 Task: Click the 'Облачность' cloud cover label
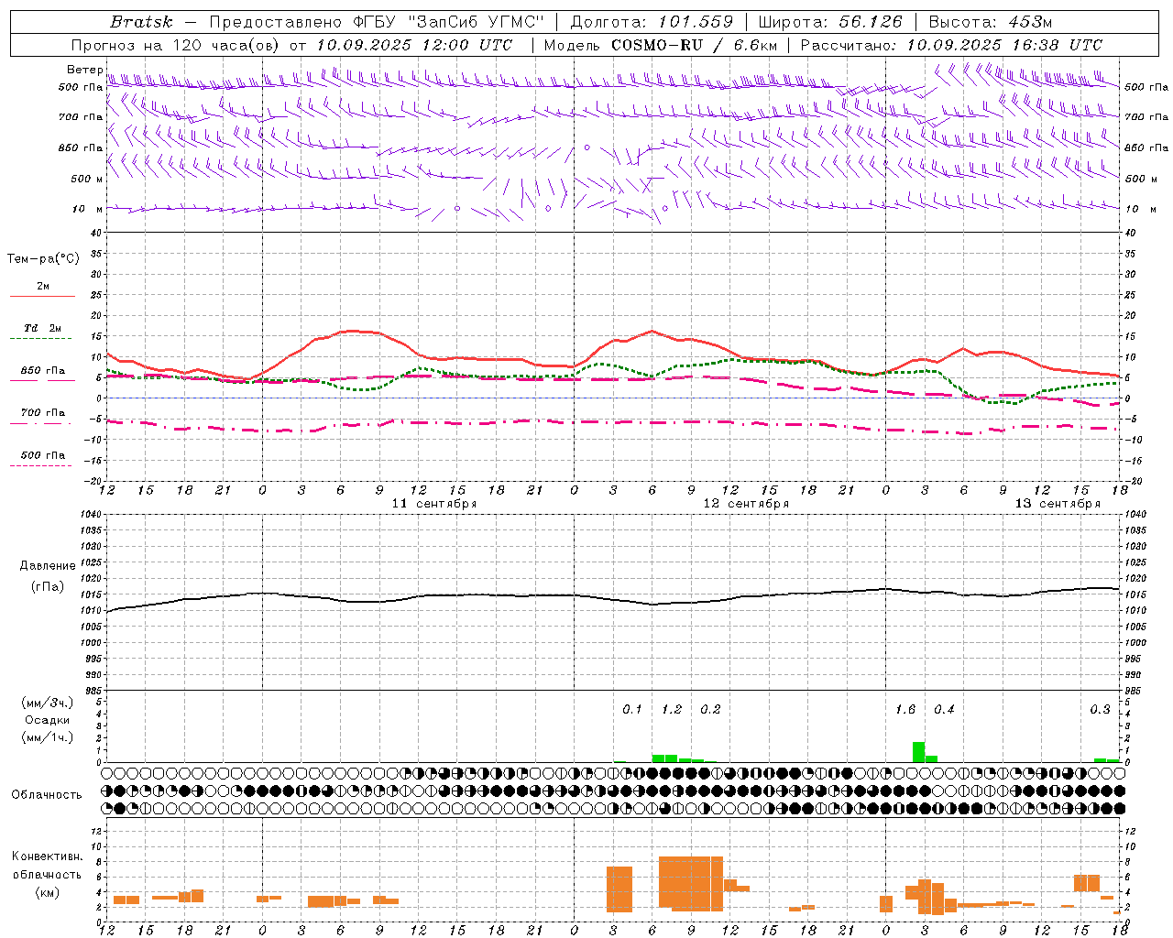(x=47, y=795)
